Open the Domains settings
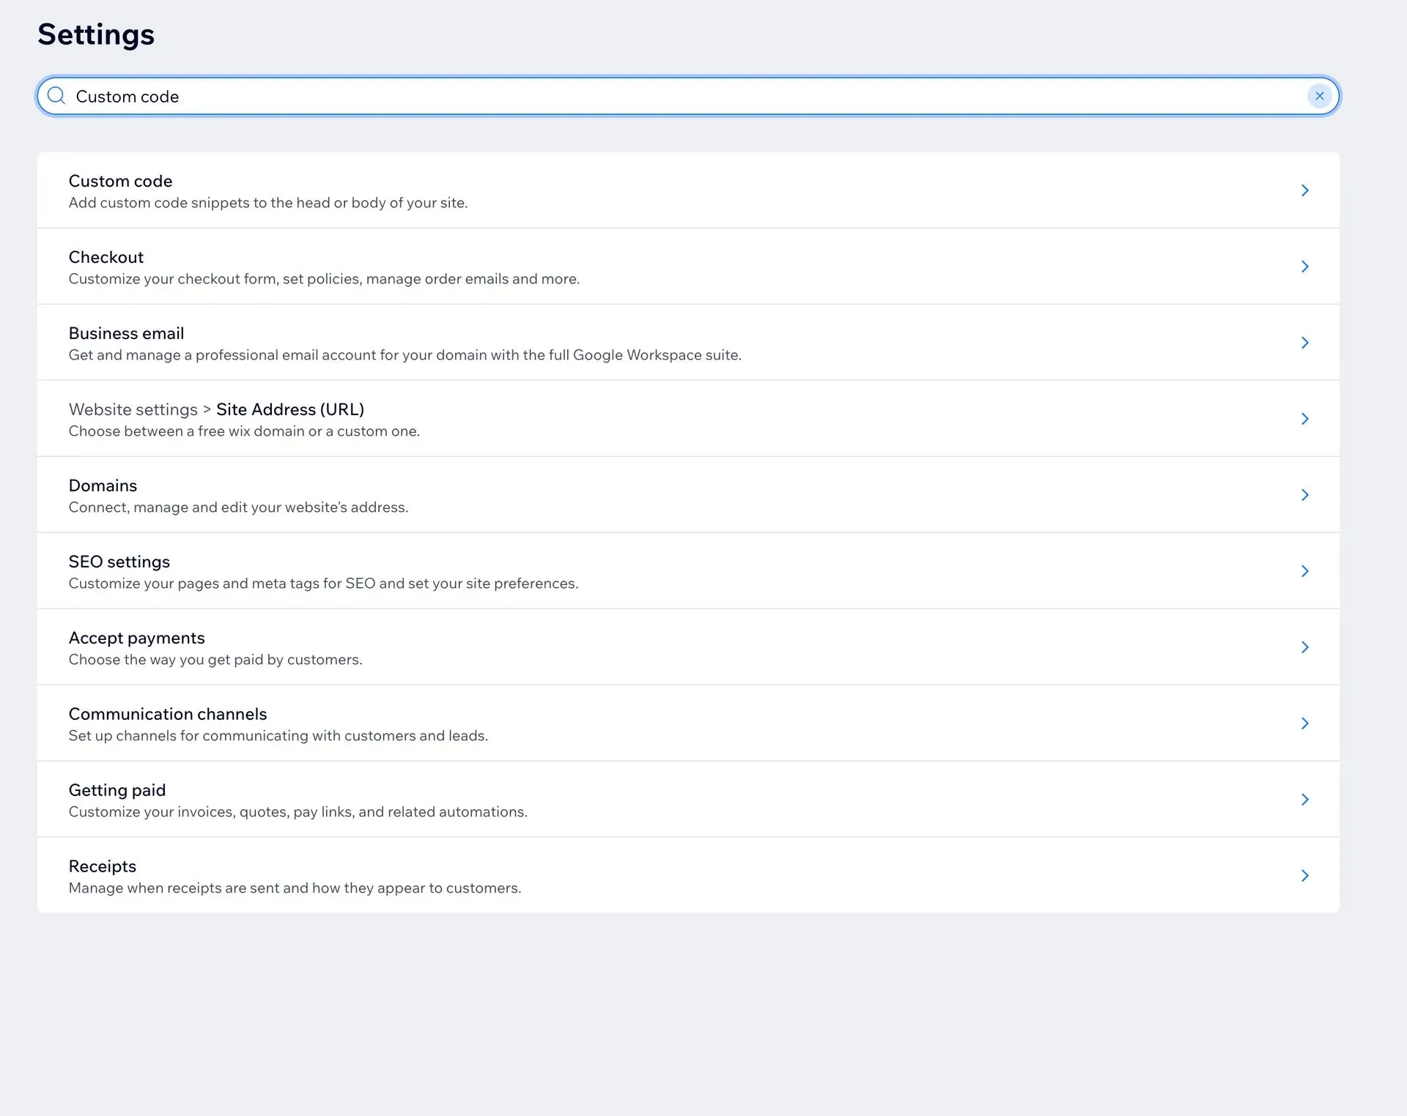 [103, 486]
